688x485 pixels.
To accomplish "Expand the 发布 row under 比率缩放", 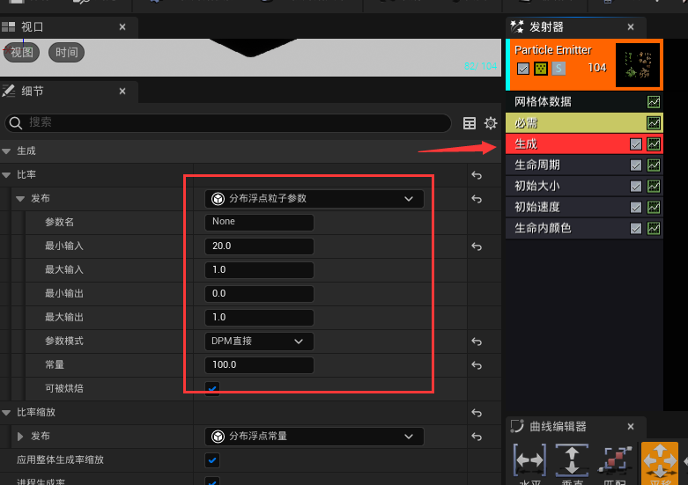I will click(20, 437).
